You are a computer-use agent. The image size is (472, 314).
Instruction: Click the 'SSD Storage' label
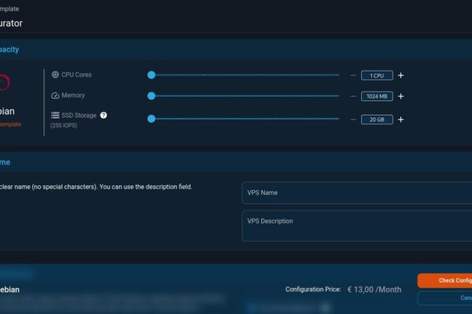(x=79, y=115)
